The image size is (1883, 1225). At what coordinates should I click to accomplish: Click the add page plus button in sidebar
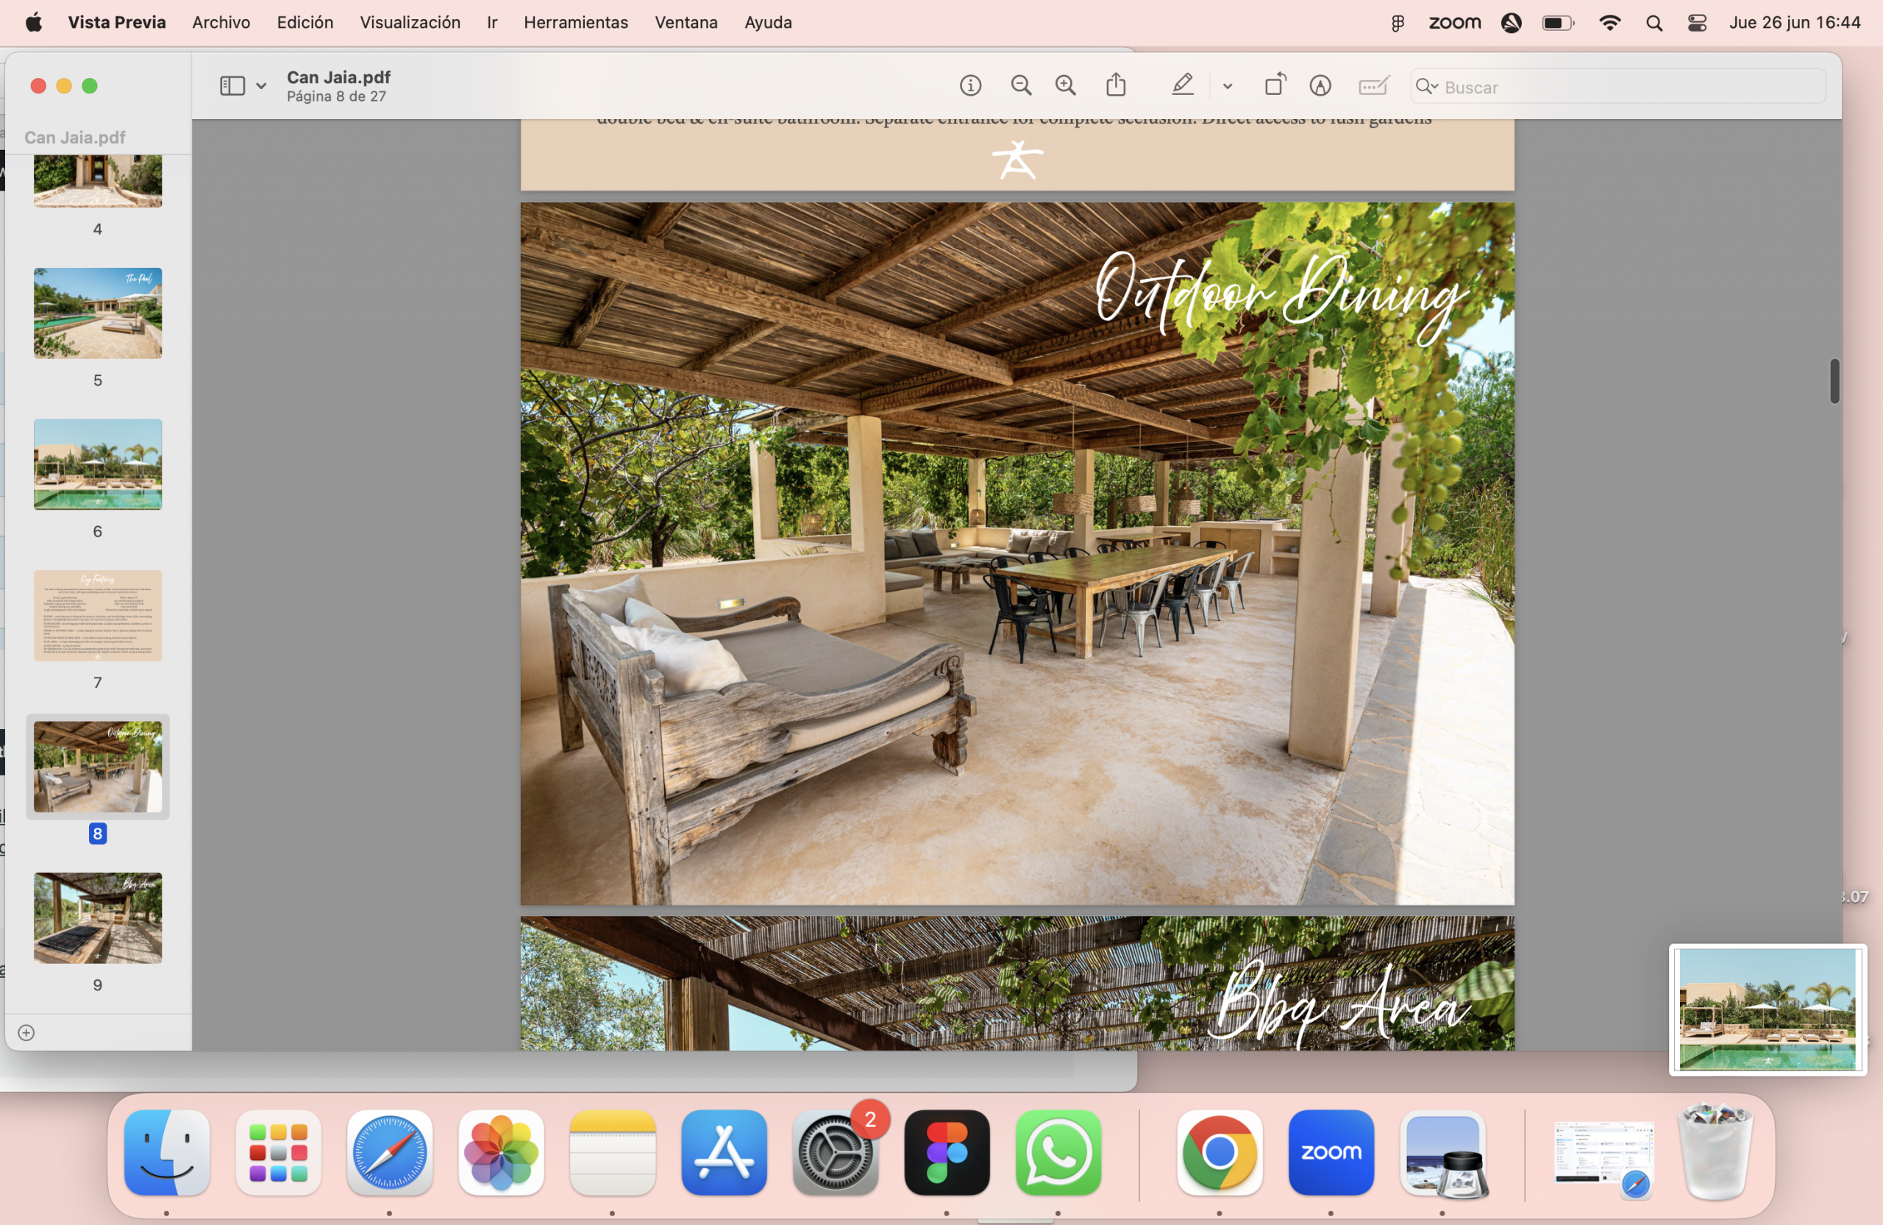tap(26, 1033)
